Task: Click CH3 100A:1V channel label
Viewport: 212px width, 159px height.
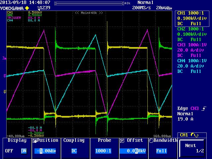Action: 192,45
